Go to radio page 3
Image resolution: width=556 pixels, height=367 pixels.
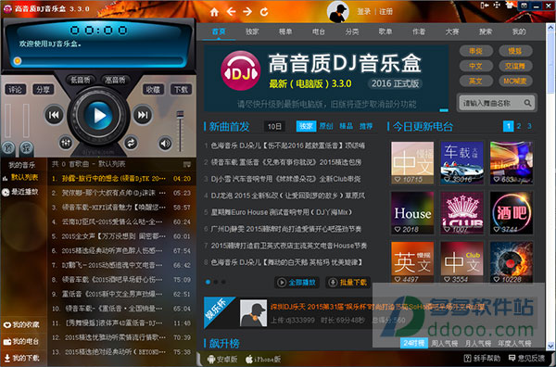pyautogui.click(x=529, y=126)
